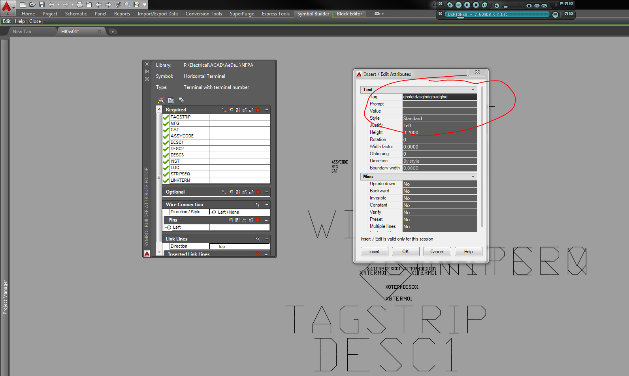This screenshot has height=376, width=629.
Task: Toggle the Invisible value No
Action: [439, 198]
